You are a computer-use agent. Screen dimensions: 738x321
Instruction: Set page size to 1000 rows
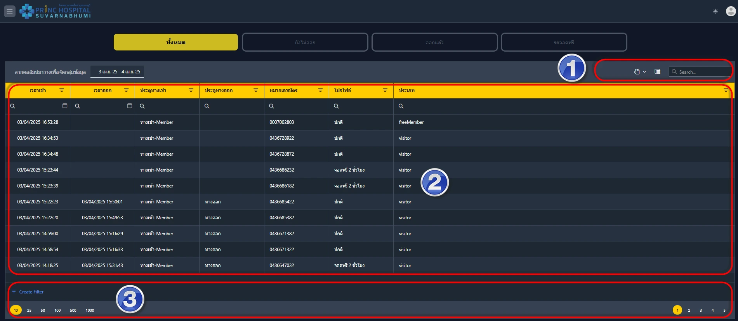(x=90, y=310)
